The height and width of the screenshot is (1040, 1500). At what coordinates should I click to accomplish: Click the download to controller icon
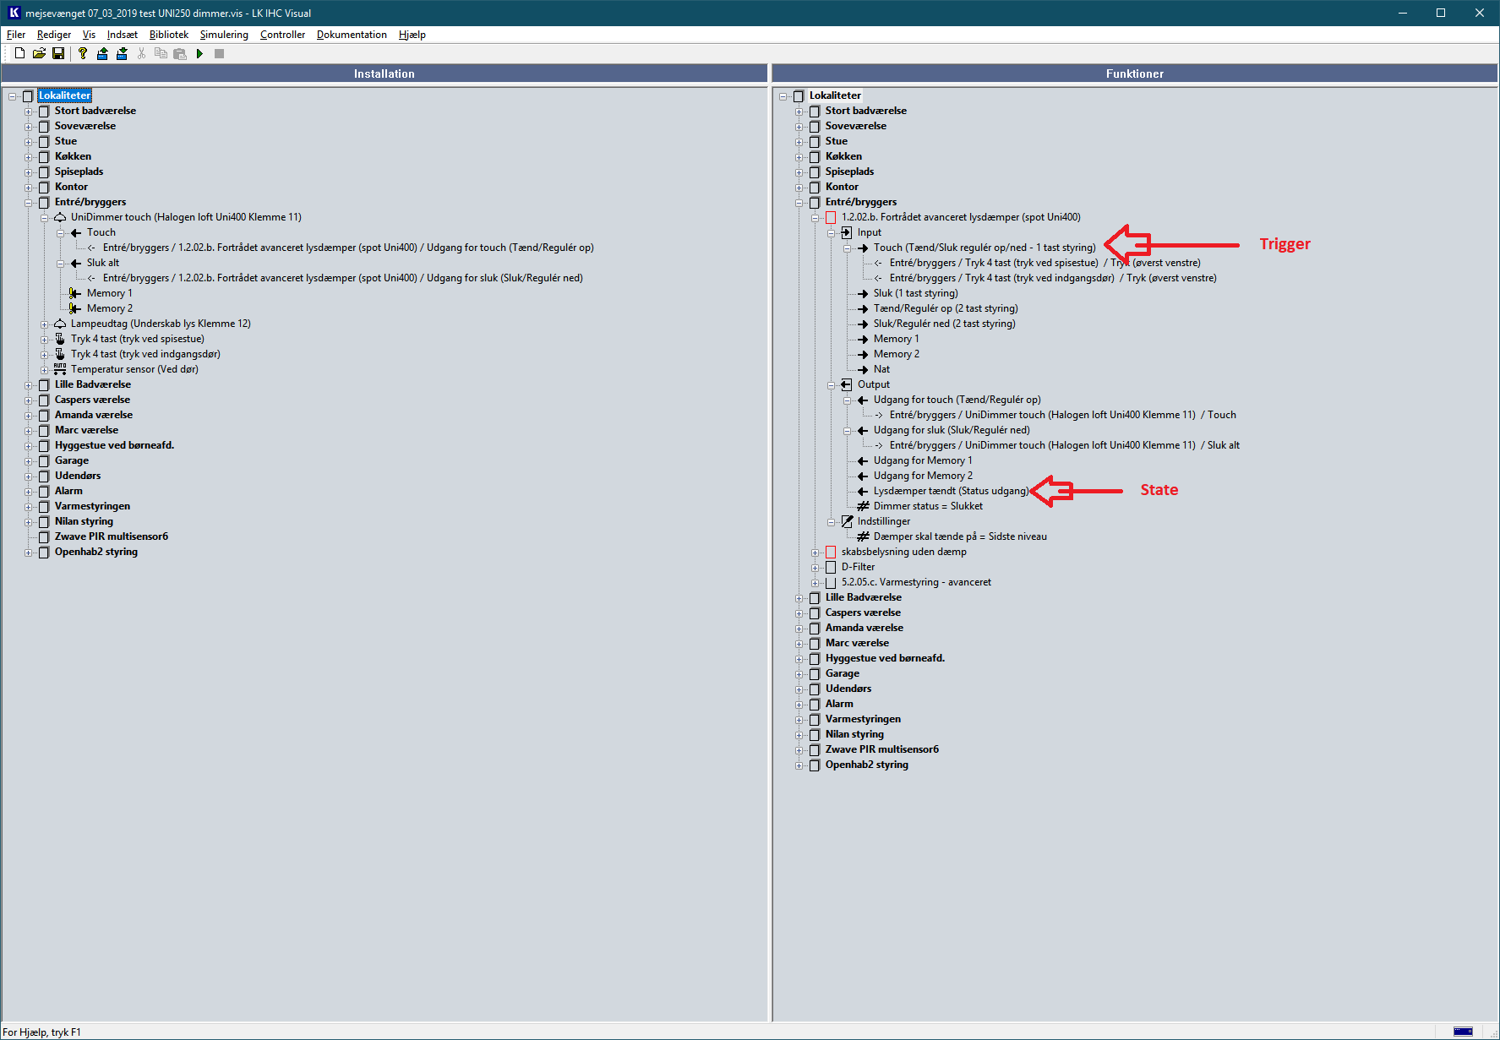122,53
